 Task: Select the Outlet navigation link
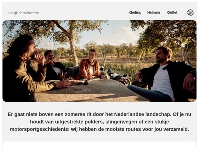(x=172, y=13)
